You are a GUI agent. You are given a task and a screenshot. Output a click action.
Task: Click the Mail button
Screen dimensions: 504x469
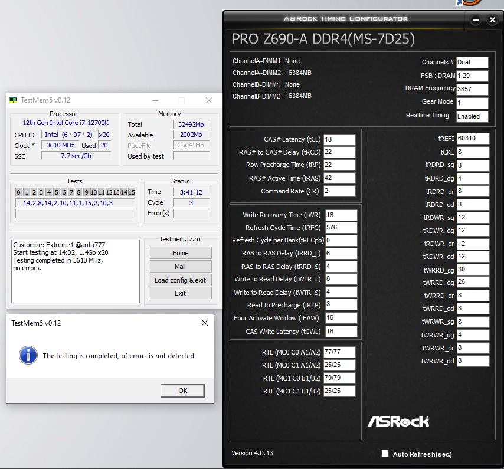pos(180,267)
